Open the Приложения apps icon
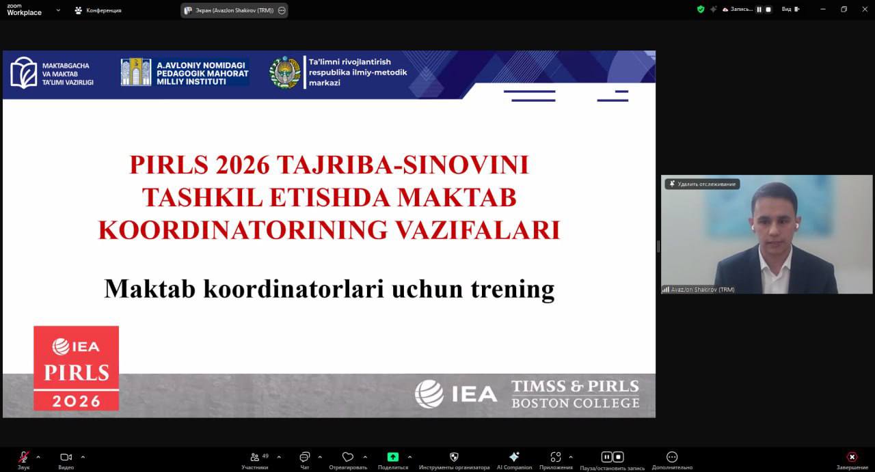 pos(555,457)
